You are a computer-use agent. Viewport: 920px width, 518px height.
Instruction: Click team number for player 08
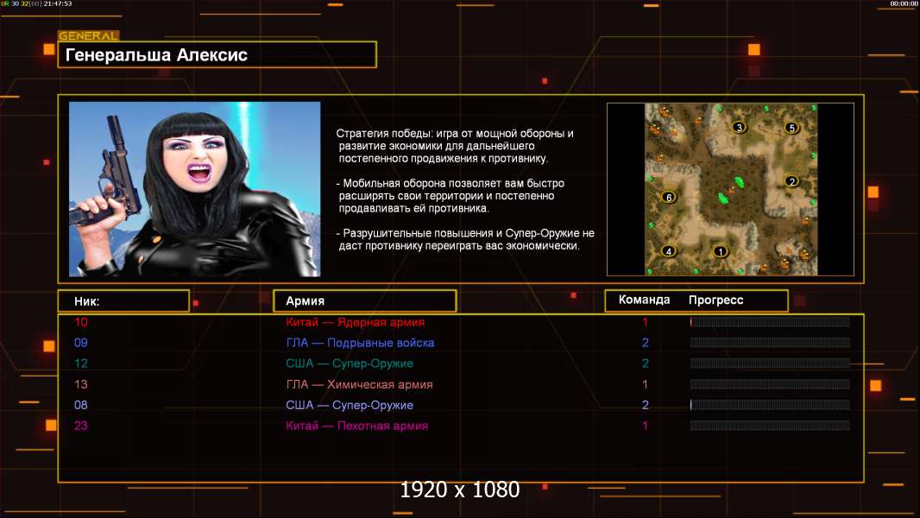[x=645, y=405]
